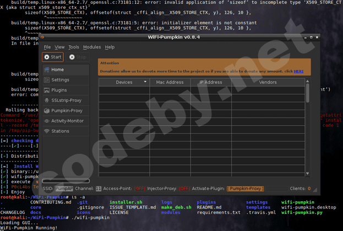Click README.md in the terminal listing
The image size is (343, 231).
click(x=209, y=208)
